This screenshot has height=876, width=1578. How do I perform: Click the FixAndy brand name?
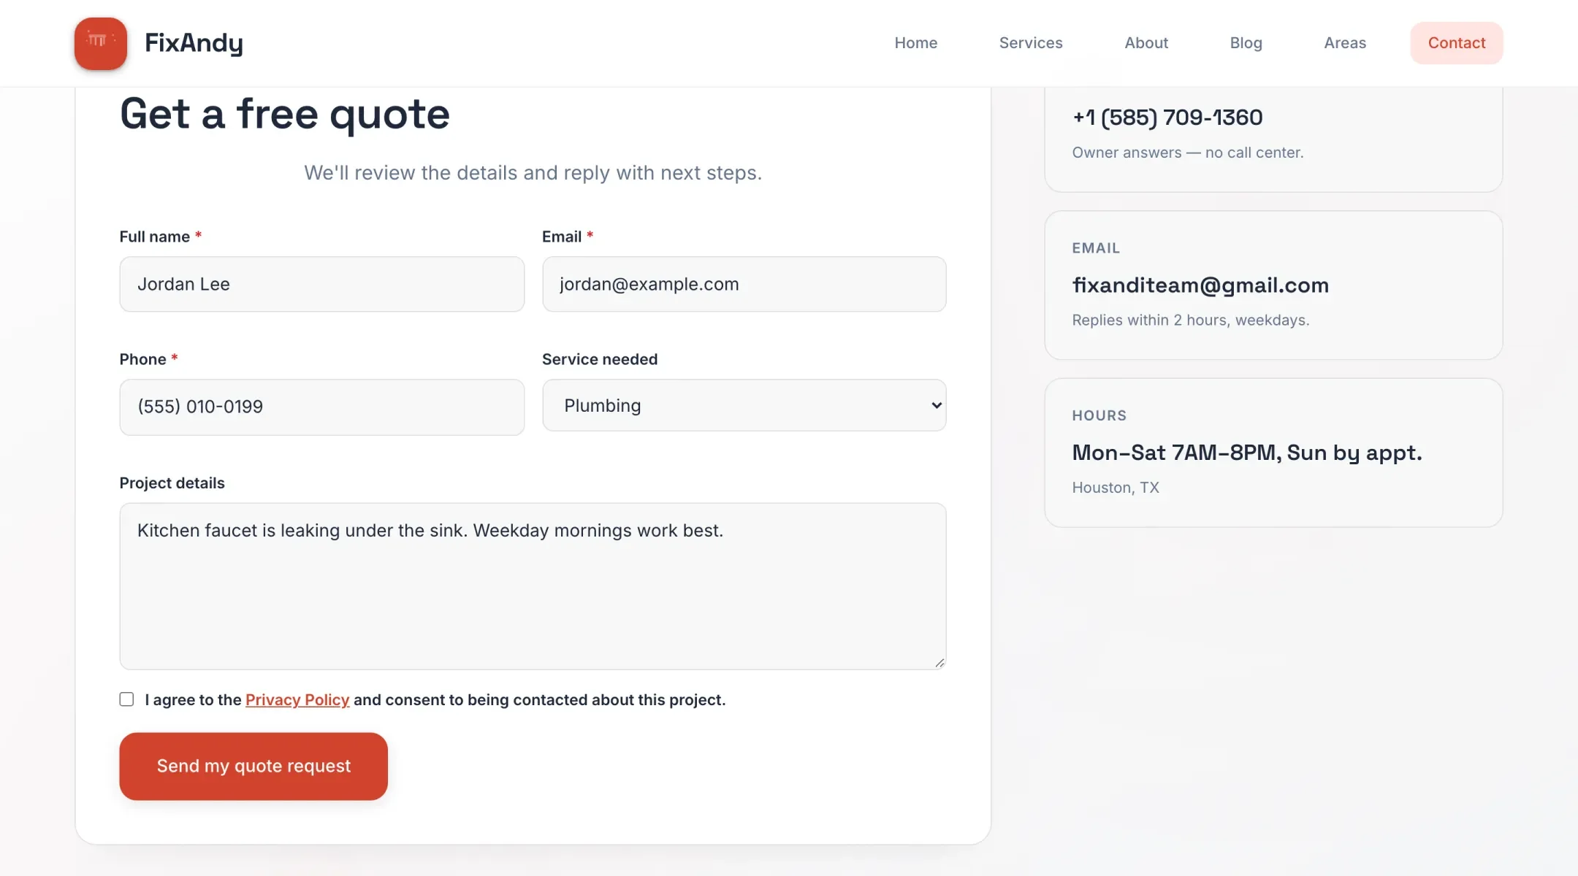(x=194, y=43)
